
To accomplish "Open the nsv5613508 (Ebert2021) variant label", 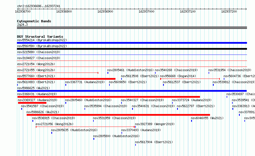I will coord(140,76).
